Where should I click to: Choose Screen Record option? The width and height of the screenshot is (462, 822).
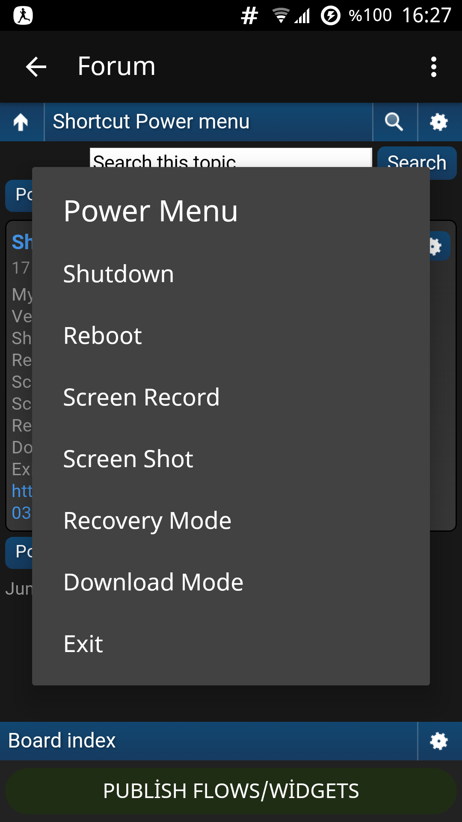click(231, 397)
